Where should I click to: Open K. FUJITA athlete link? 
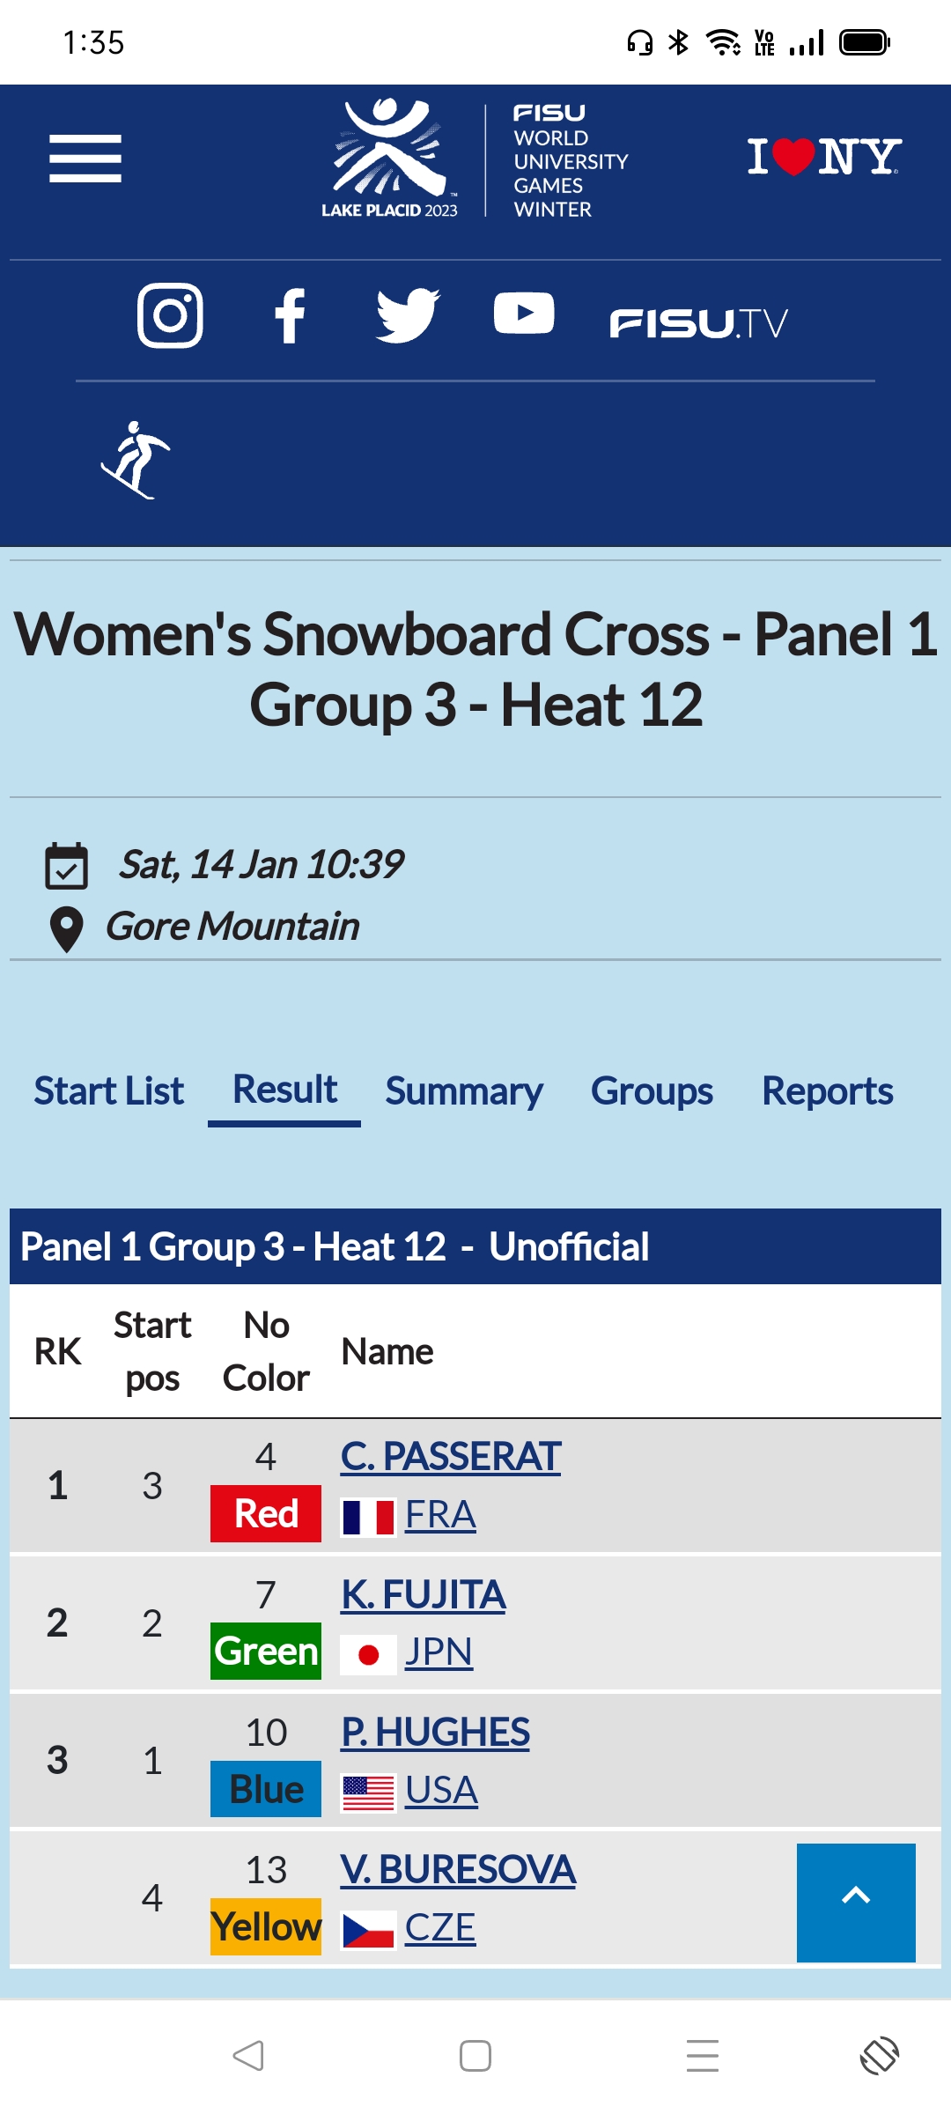pyautogui.click(x=424, y=1595)
